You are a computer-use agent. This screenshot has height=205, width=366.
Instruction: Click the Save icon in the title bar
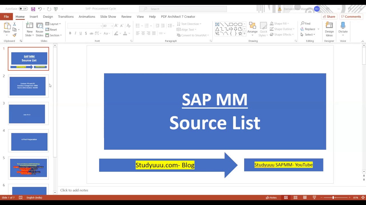pyautogui.click(x=33, y=9)
